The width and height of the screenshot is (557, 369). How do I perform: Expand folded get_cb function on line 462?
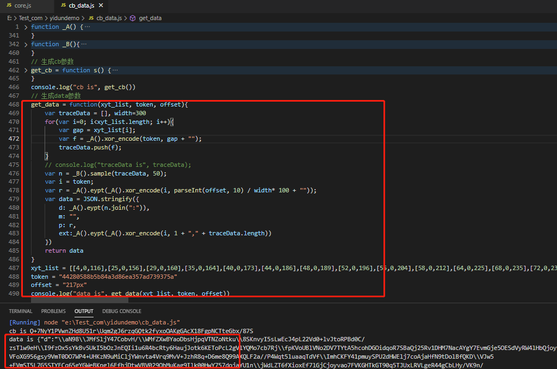click(26, 70)
